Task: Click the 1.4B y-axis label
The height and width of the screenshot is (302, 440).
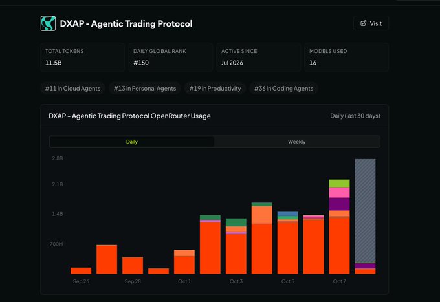Action: click(x=57, y=214)
